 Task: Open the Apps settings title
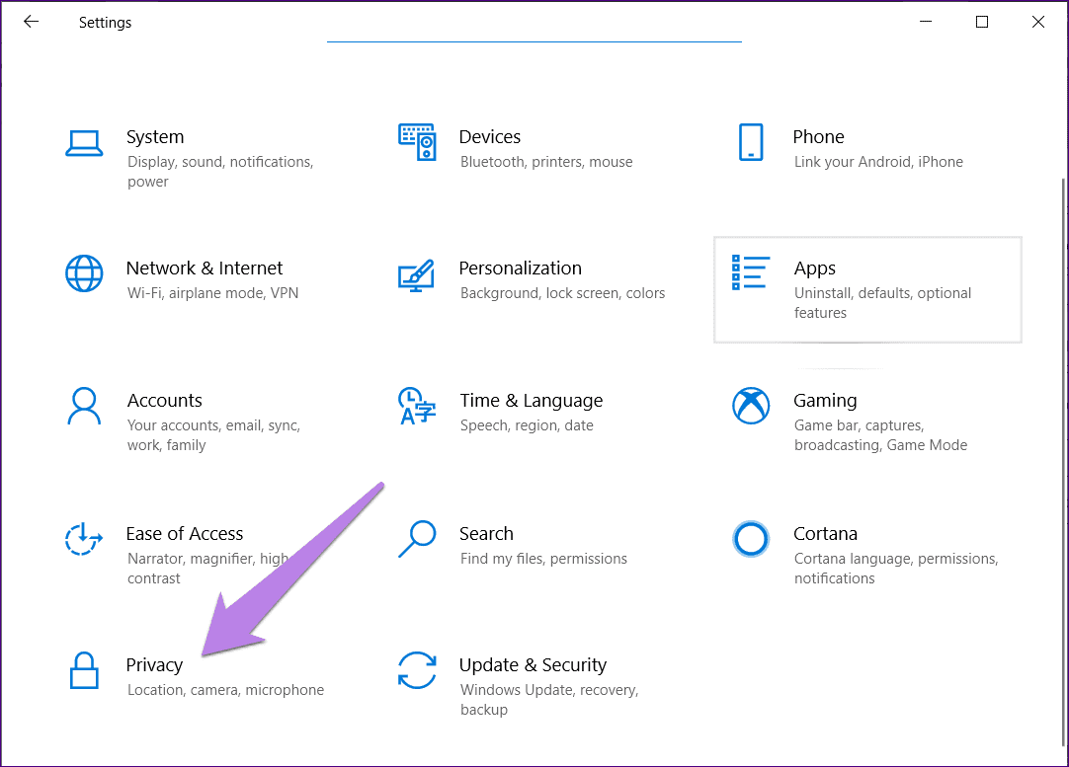click(815, 269)
